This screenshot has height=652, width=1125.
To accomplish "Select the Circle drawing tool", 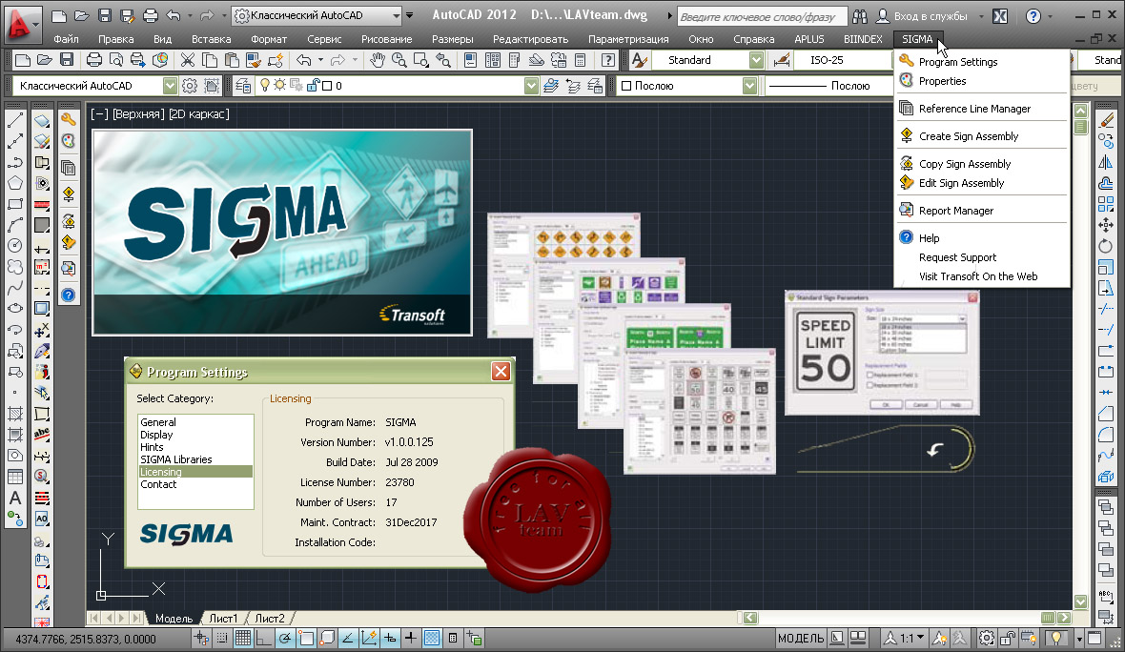I will (x=15, y=245).
